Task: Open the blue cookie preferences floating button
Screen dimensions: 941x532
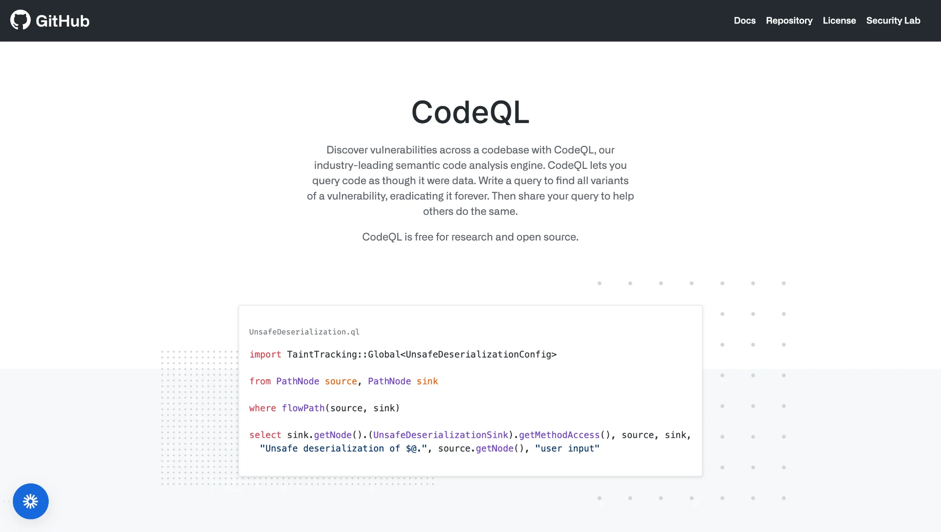Action: pos(31,501)
